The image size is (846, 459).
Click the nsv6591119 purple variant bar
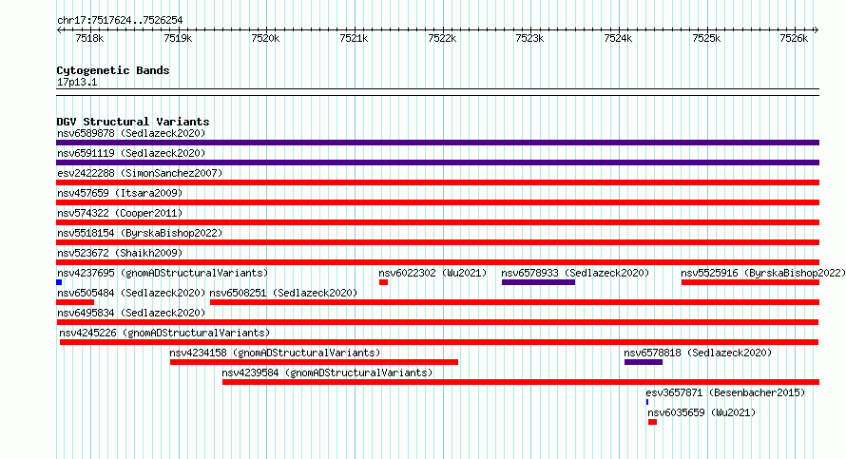tap(437, 163)
